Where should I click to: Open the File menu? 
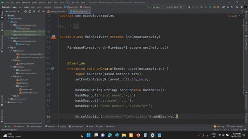point(7,2)
